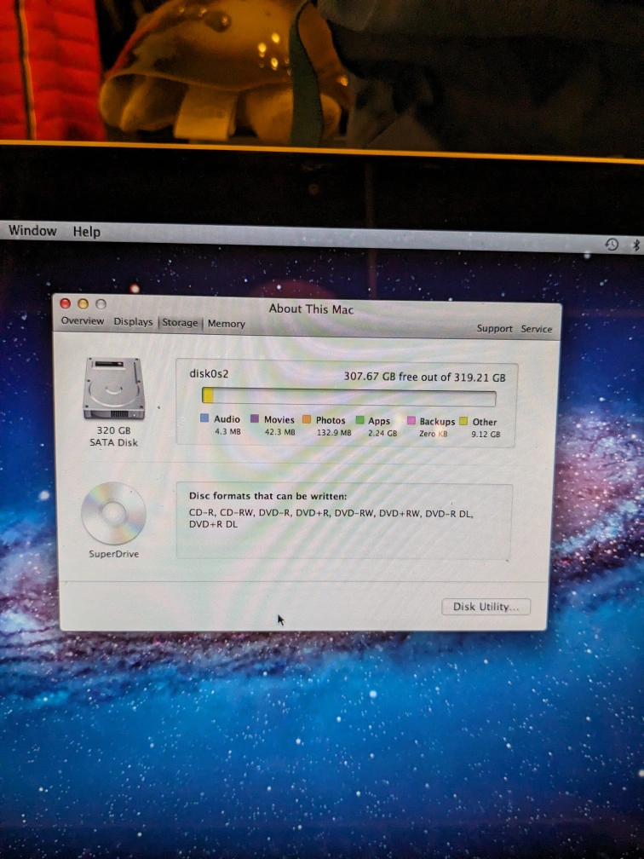Switch to the Displays tab
This screenshot has width=644, height=859.
(133, 321)
